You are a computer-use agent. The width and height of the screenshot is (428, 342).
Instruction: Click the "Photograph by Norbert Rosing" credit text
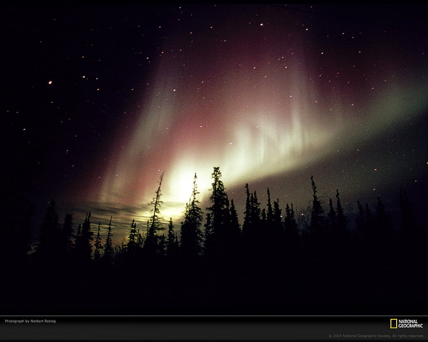30,321
